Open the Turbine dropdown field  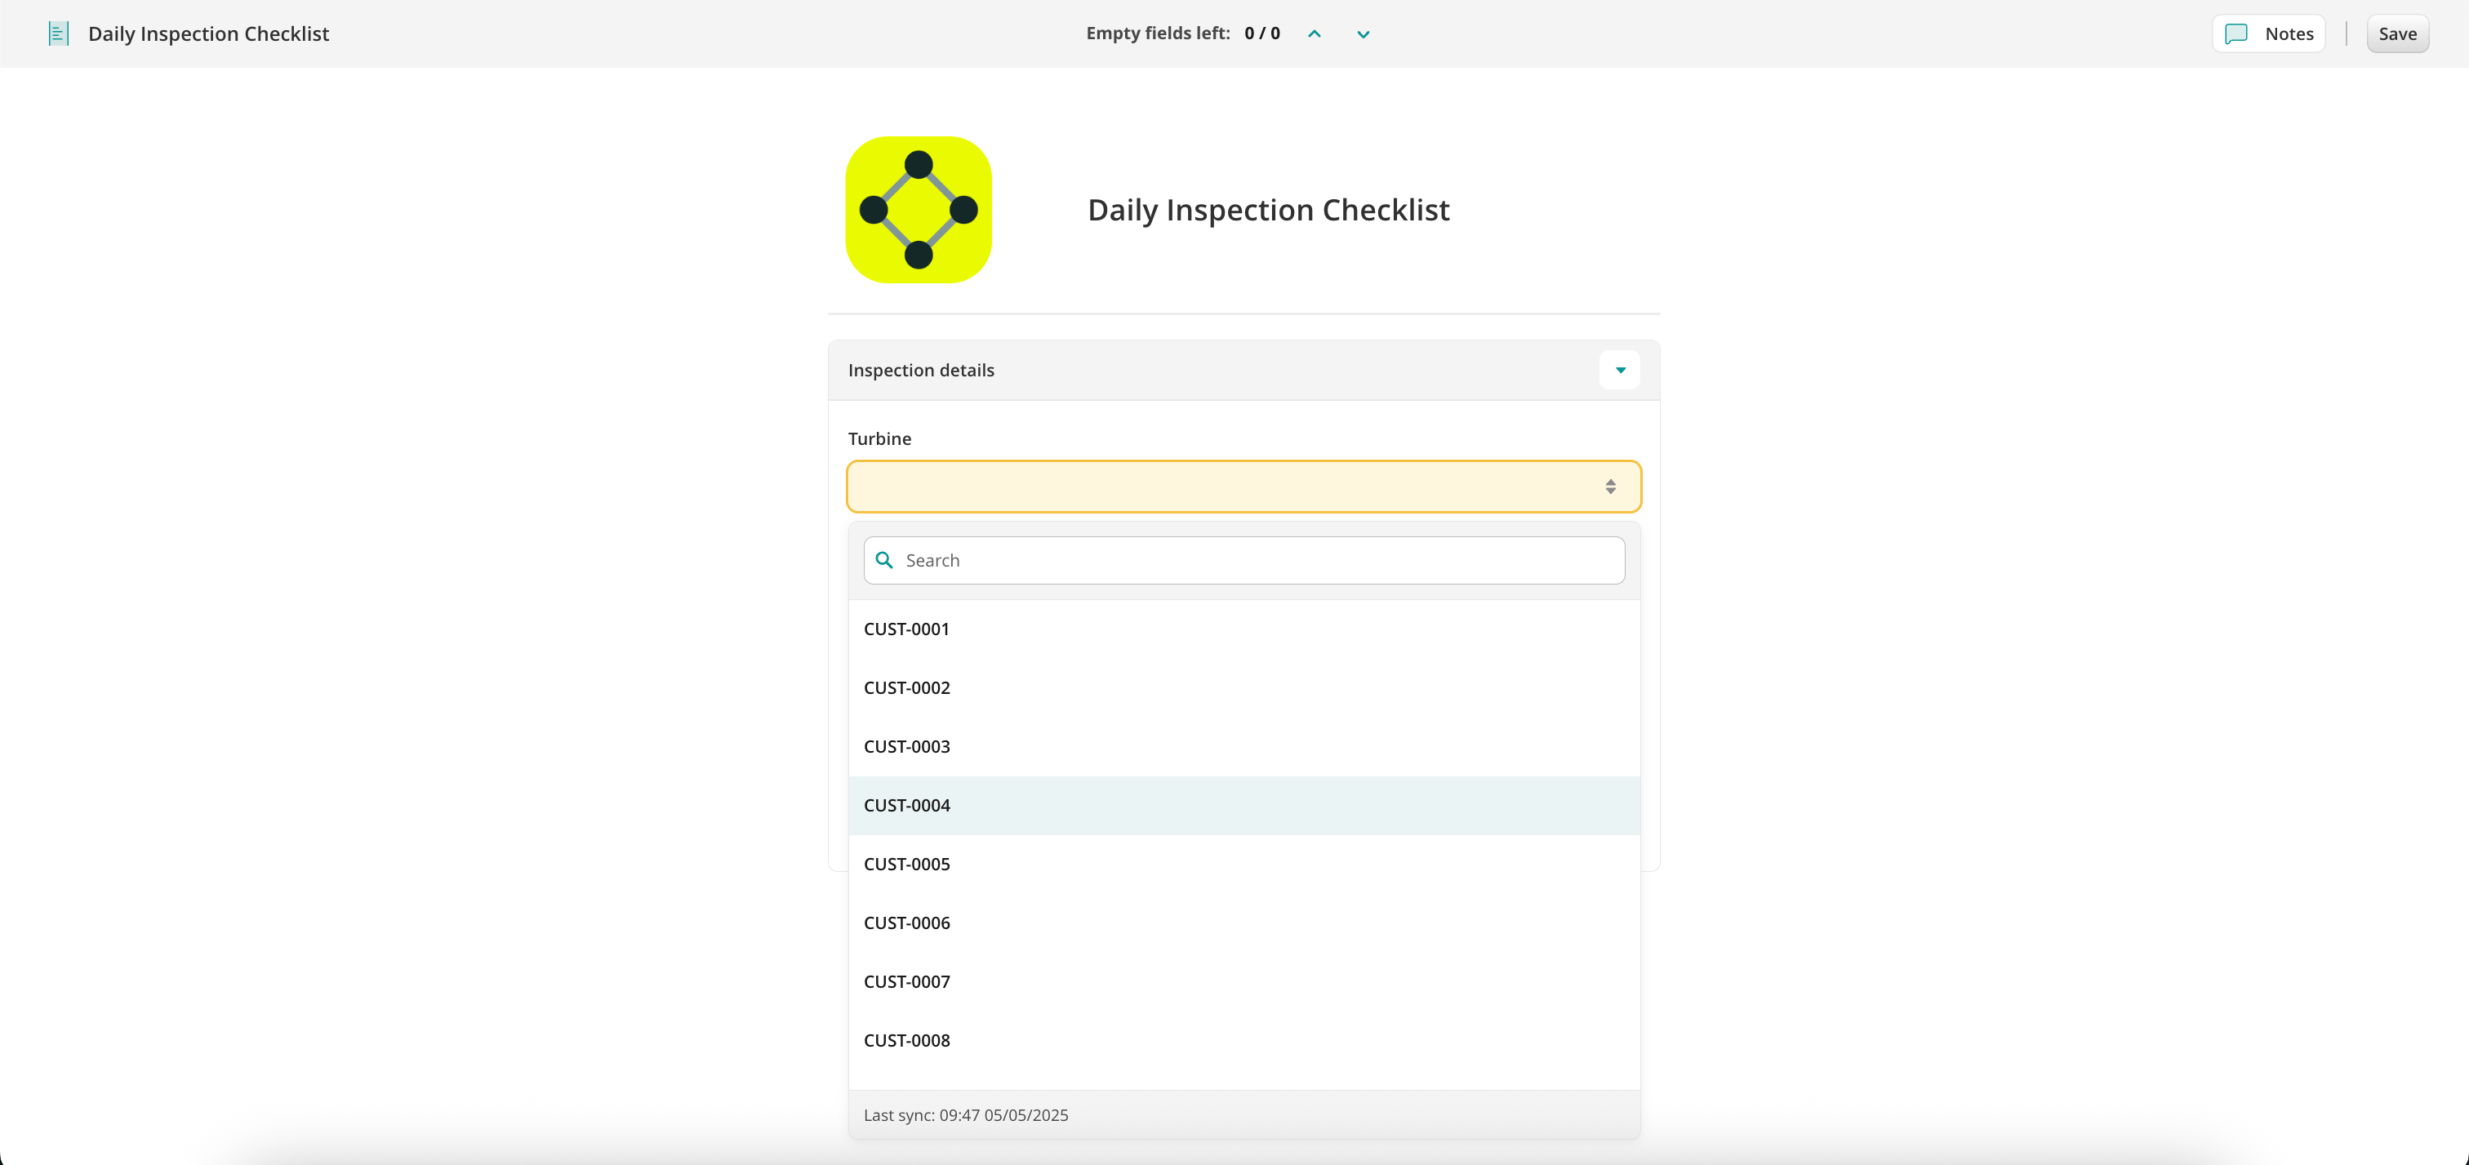1227,487
